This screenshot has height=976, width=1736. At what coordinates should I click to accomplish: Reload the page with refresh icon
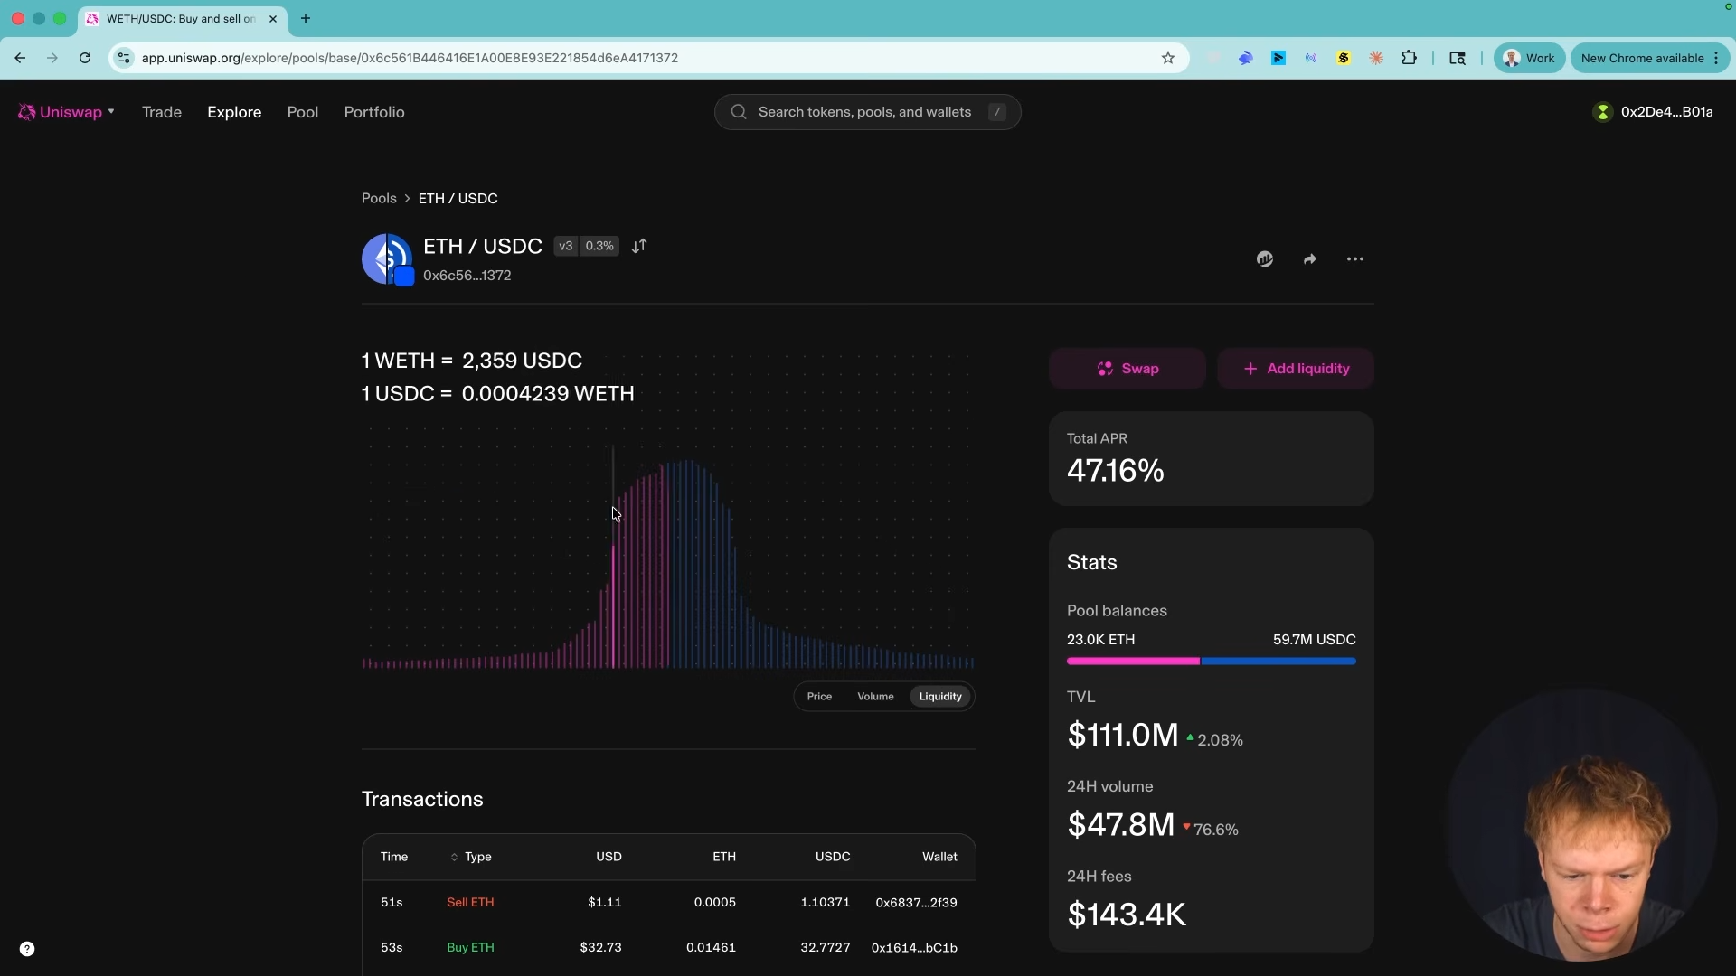click(85, 58)
